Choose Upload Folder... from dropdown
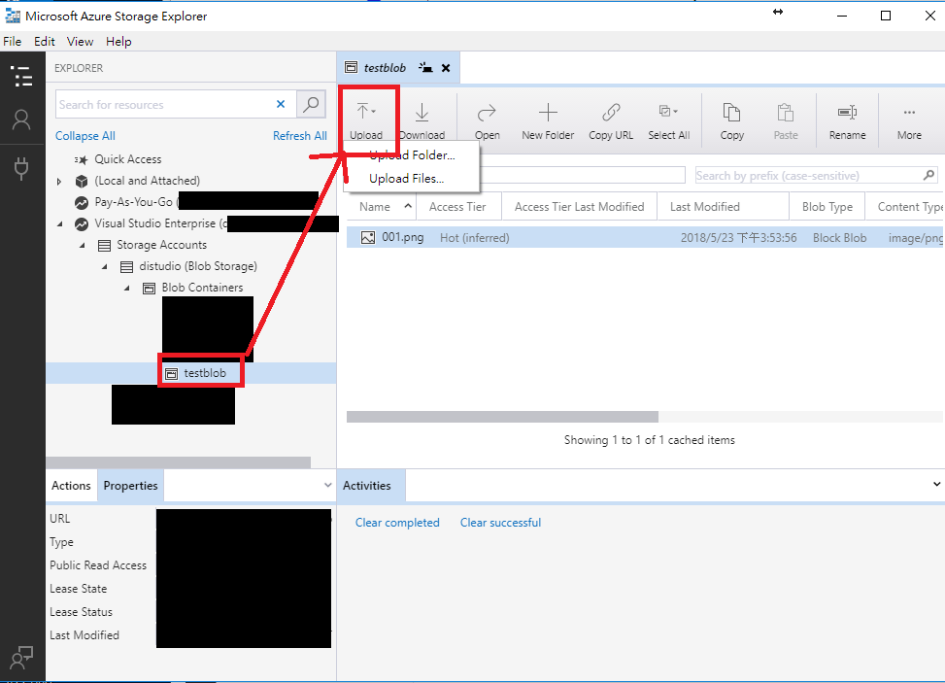945x683 pixels. tap(412, 155)
